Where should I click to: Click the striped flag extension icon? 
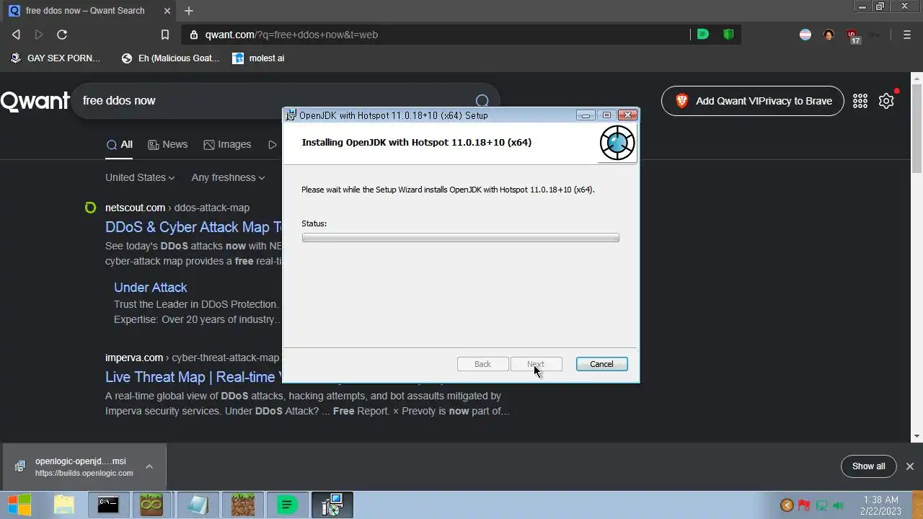[x=805, y=35]
